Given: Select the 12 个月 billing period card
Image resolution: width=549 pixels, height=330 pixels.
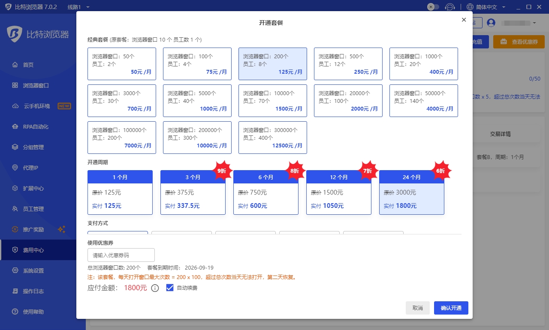Looking at the screenshot, I should [339, 192].
